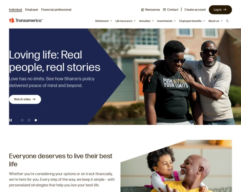
Task: Click the grandfather and child image
Action: pyautogui.click(x=176, y=166)
